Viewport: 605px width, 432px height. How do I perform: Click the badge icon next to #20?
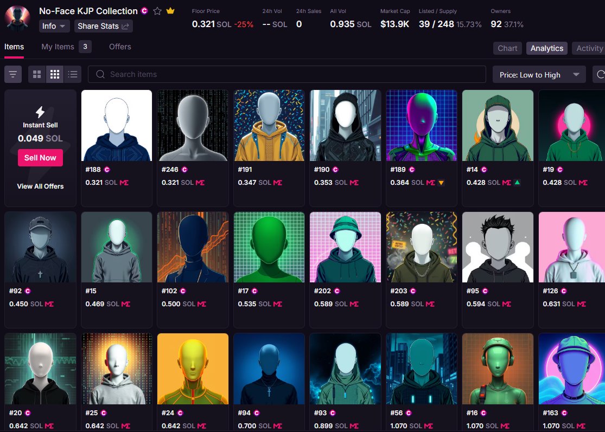pyautogui.click(x=28, y=412)
